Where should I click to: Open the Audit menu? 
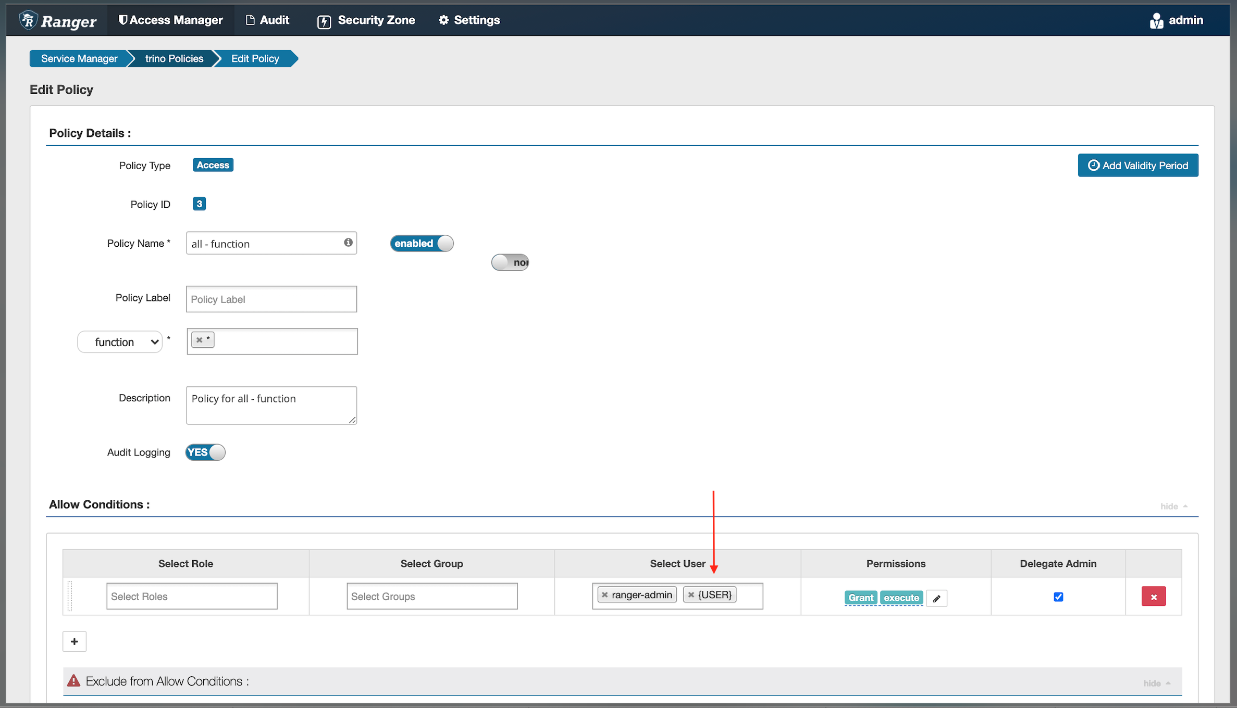point(267,20)
